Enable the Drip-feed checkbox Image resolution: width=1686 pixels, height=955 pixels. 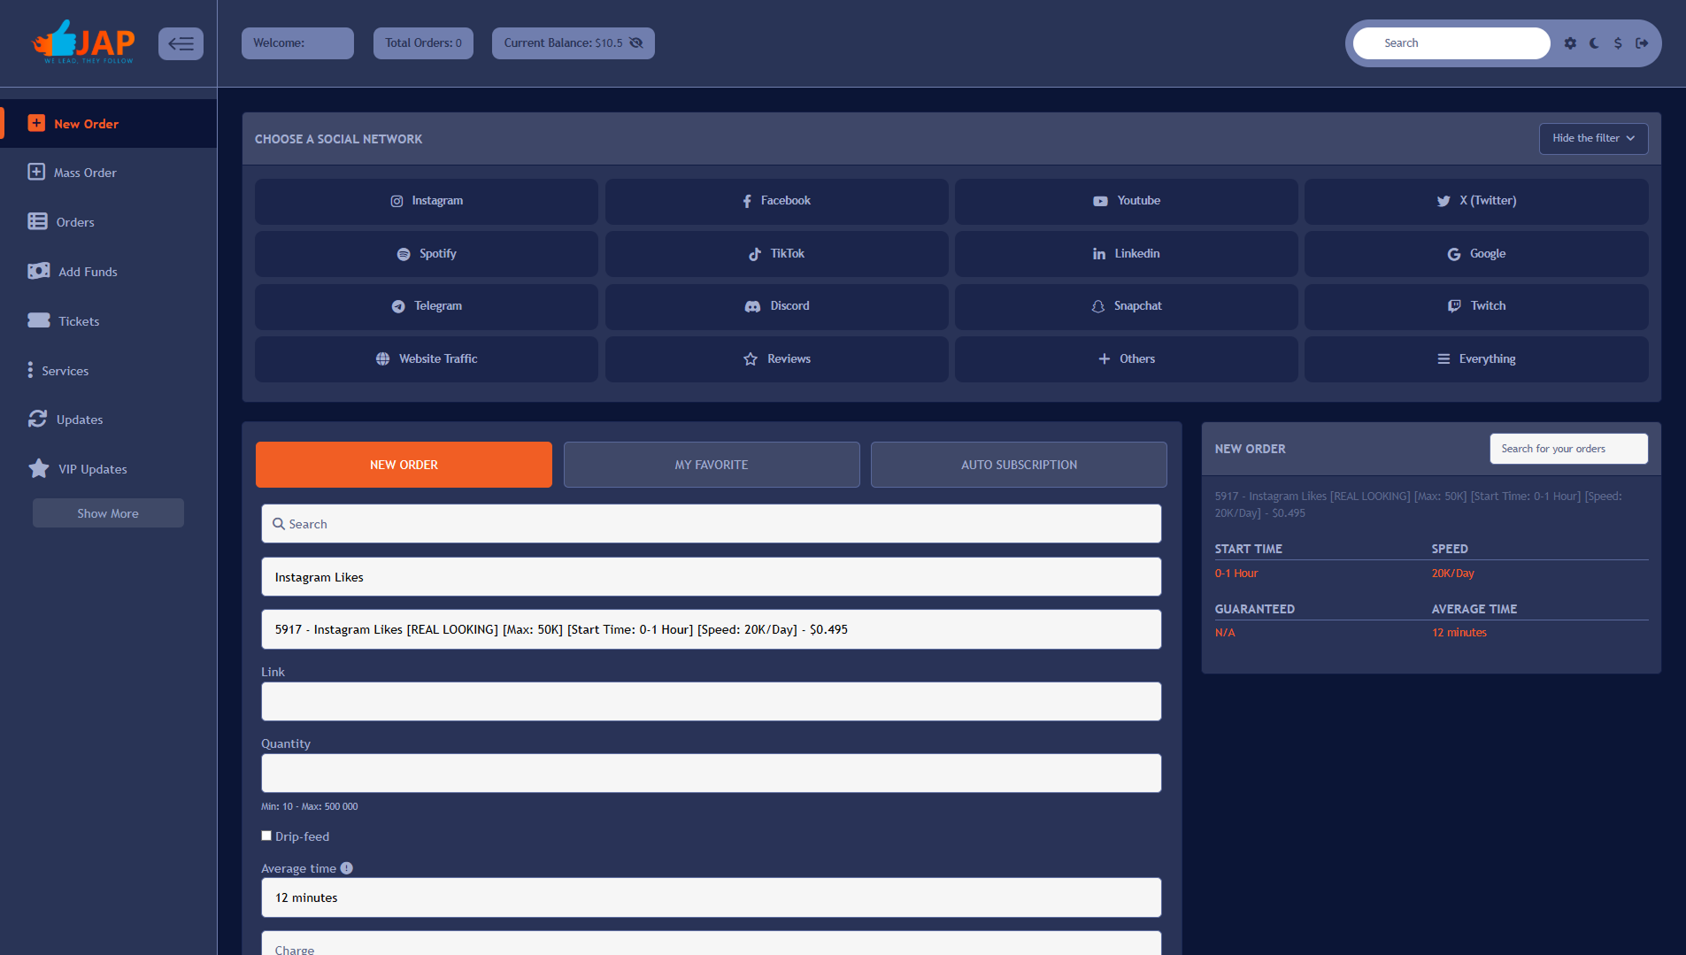[266, 836]
